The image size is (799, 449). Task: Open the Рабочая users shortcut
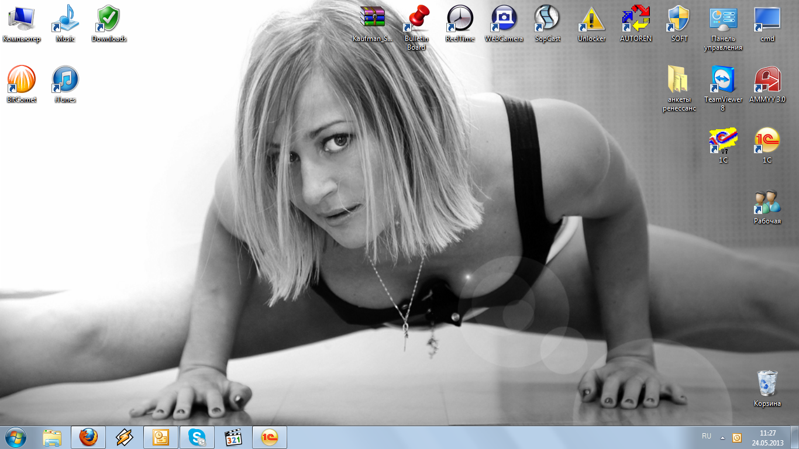767,206
